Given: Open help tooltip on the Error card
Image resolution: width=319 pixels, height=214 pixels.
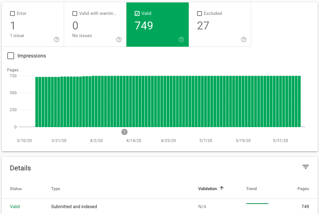Looking at the screenshot, I should coord(56,39).
